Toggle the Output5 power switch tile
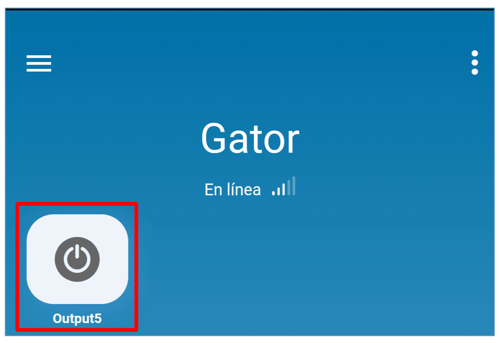This screenshot has height=343, width=499. tap(77, 259)
